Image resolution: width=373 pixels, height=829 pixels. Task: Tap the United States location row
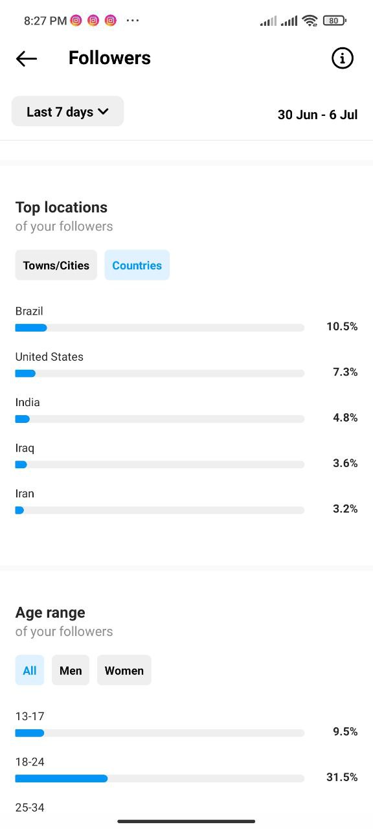(186, 365)
